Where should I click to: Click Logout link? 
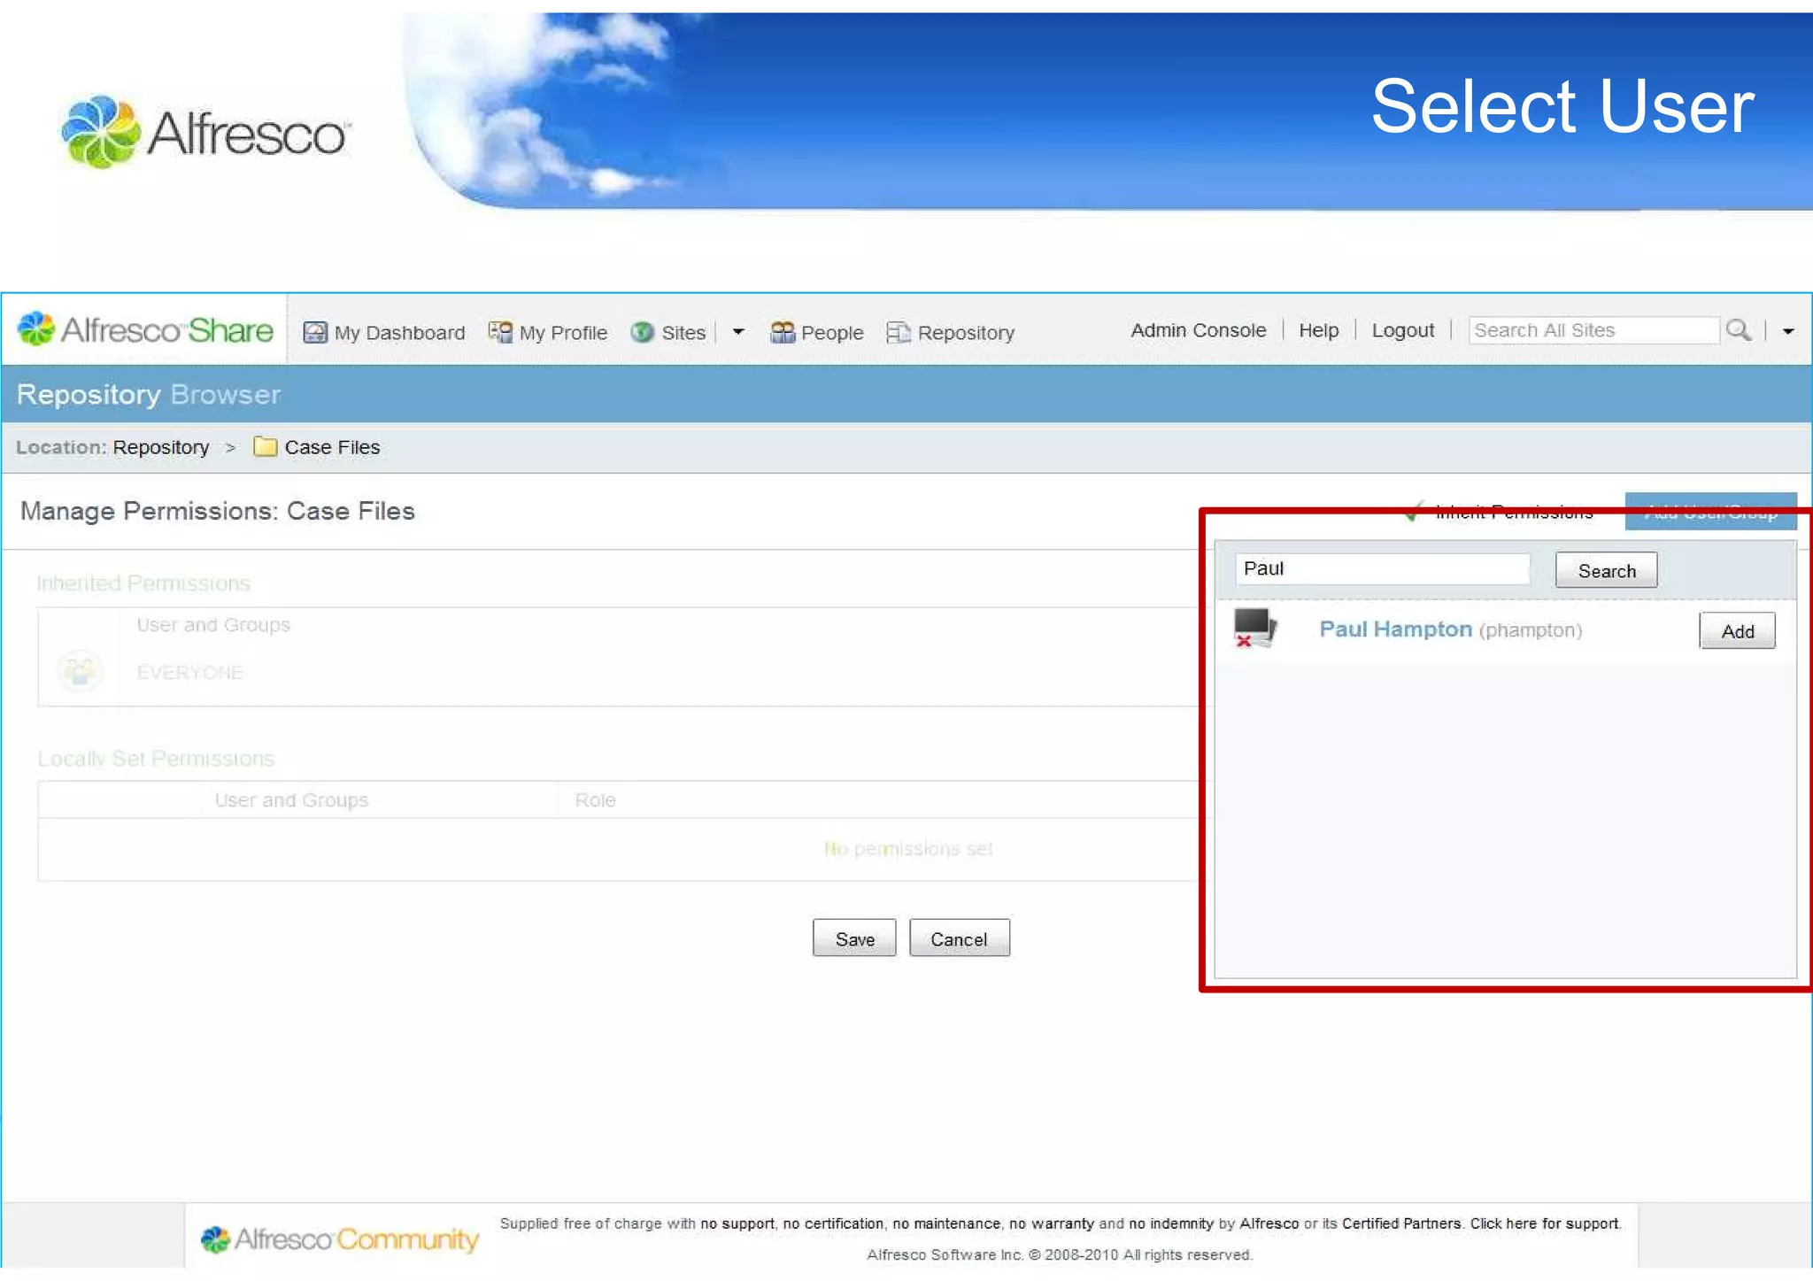coord(1402,330)
